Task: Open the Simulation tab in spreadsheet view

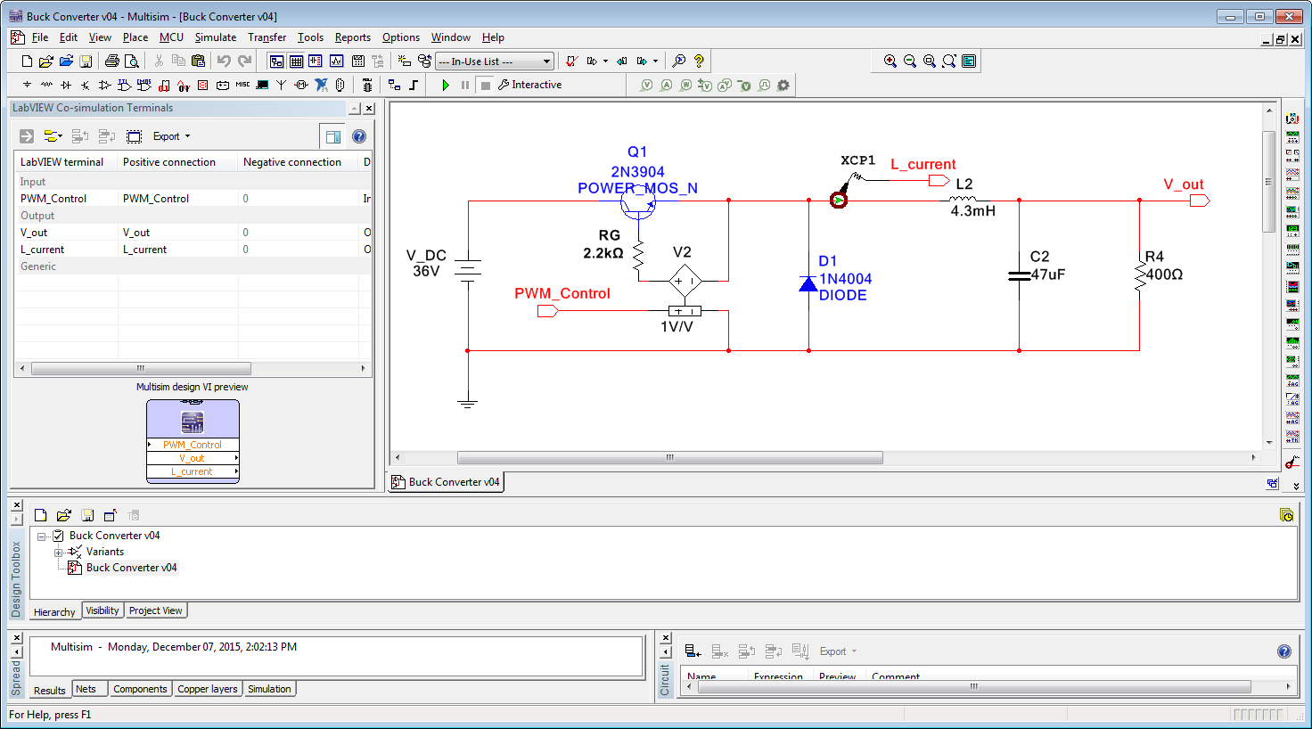Action: (269, 689)
